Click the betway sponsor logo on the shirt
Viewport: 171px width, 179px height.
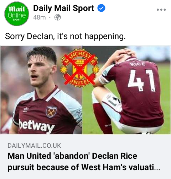coord(37,126)
